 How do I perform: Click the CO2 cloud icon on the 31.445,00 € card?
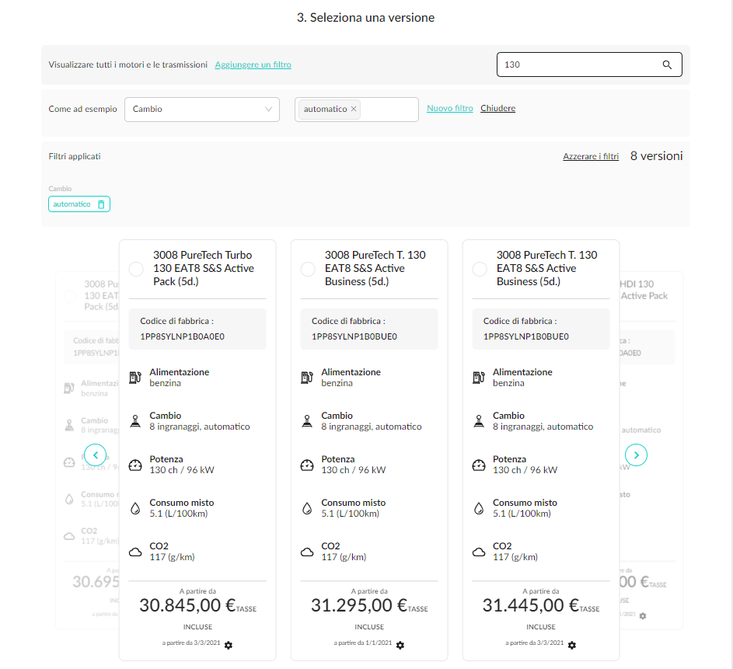click(x=479, y=552)
